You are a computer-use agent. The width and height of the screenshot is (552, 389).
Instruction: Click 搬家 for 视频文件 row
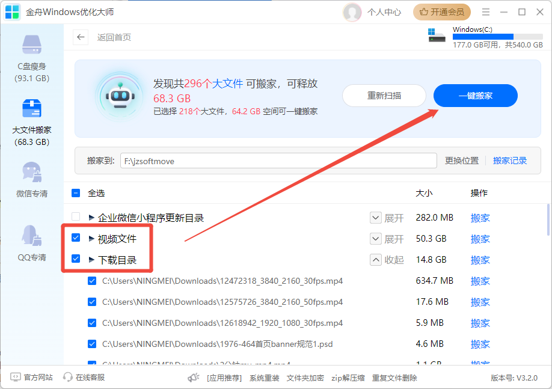(480, 239)
